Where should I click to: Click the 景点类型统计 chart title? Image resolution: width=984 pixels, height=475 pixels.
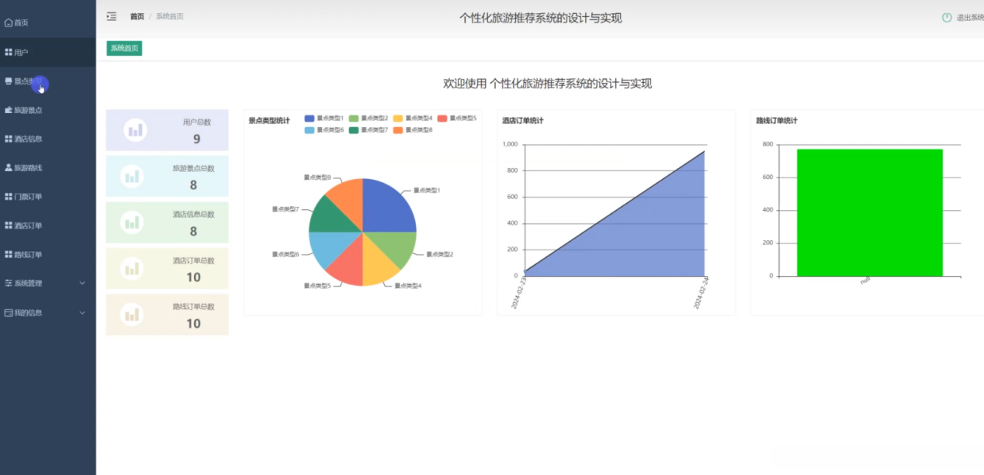269,121
